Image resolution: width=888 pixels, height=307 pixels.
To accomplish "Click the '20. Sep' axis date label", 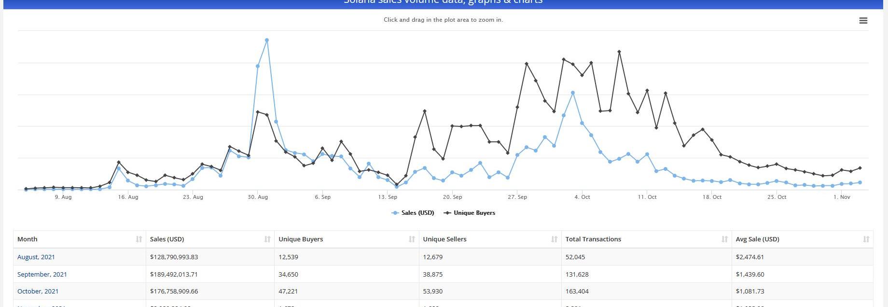I will coord(452,197).
